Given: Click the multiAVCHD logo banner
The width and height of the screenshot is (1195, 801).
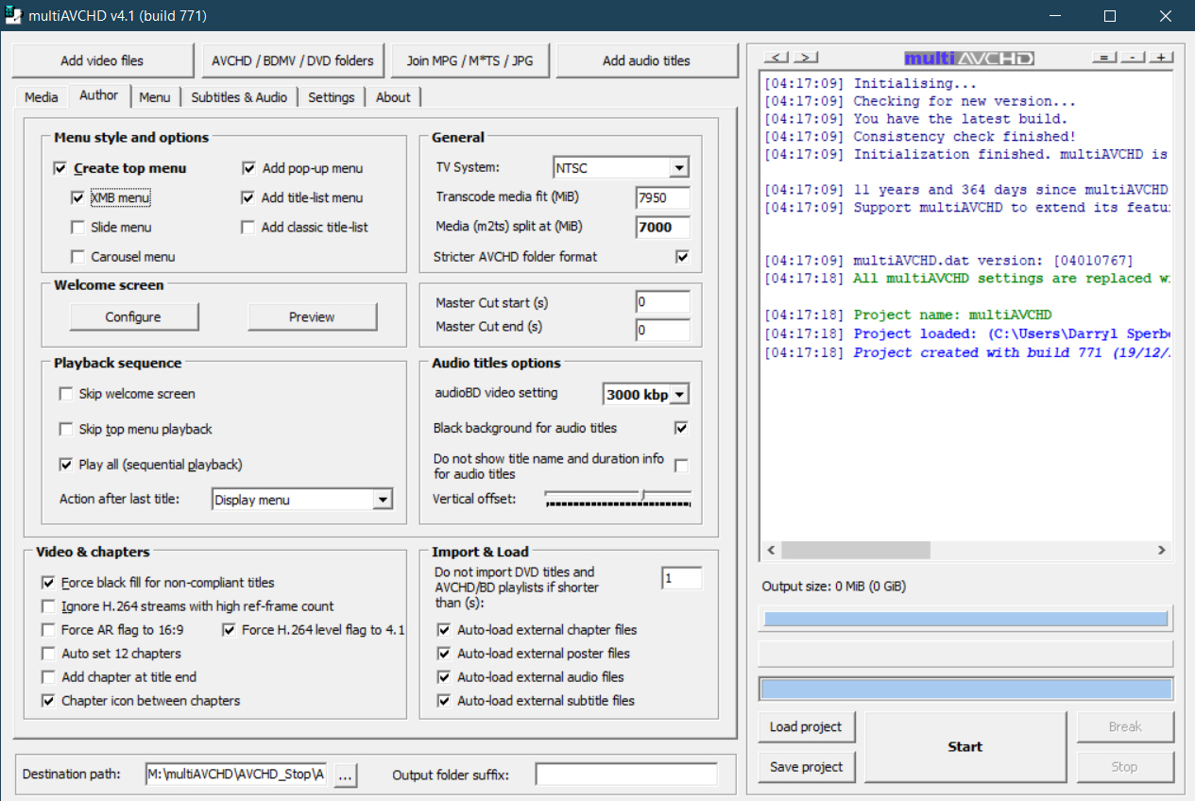Looking at the screenshot, I should [968, 59].
